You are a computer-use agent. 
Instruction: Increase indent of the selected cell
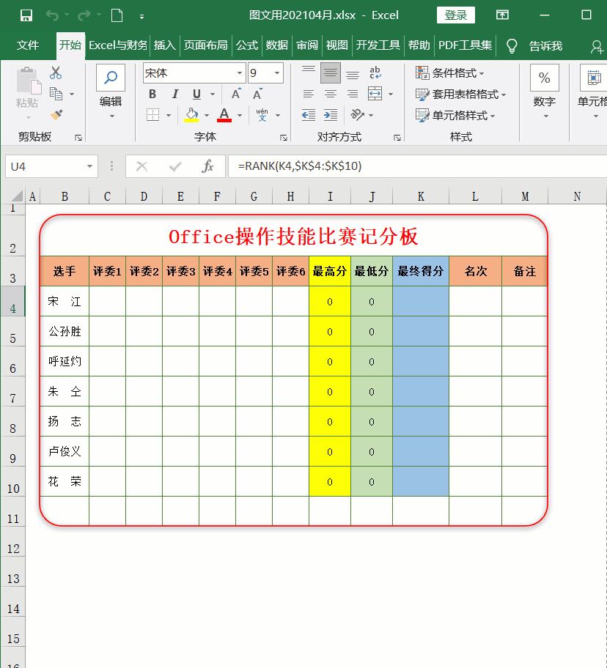point(331,114)
